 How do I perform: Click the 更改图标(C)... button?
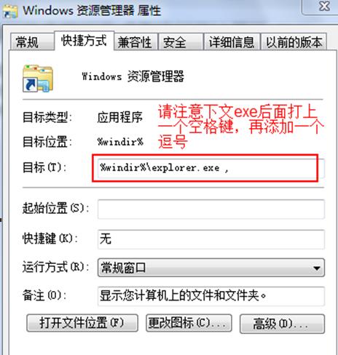pyautogui.click(x=189, y=323)
